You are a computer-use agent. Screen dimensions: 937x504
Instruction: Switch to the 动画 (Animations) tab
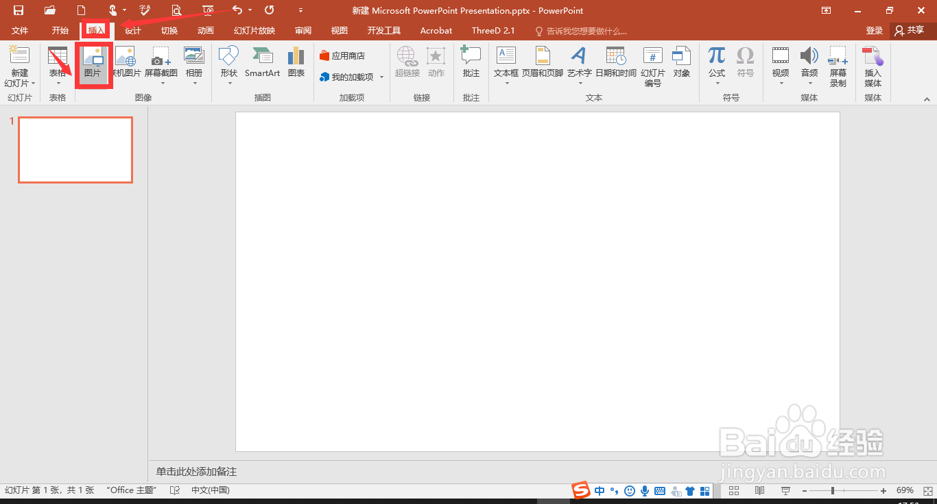click(206, 31)
